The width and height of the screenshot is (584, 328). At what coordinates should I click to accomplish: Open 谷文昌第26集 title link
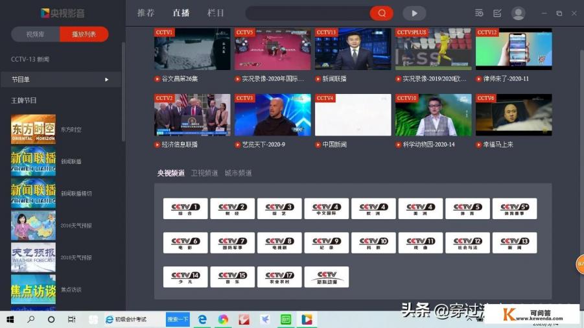(180, 79)
